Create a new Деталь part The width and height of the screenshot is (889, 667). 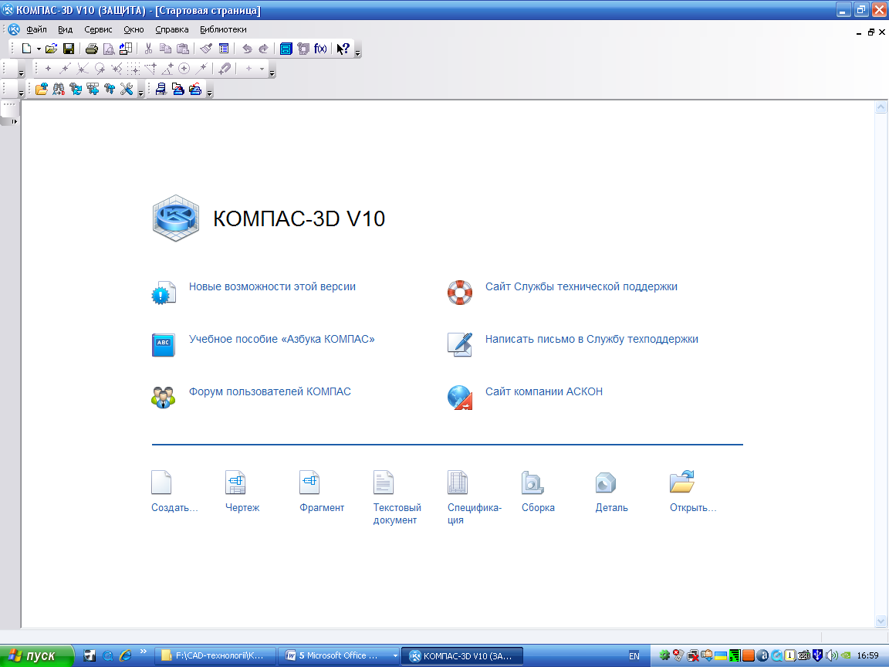(606, 482)
